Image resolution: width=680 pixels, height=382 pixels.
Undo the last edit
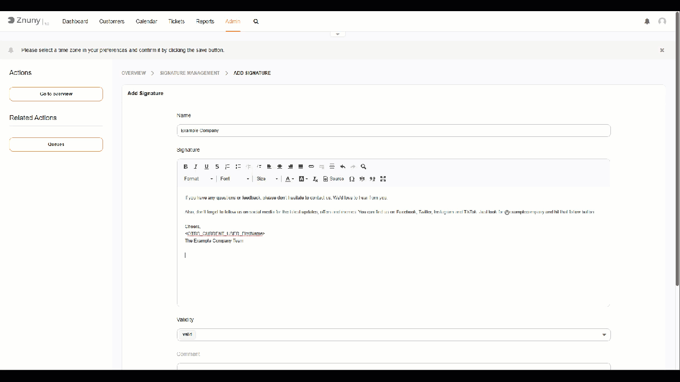click(x=343, y=167)
